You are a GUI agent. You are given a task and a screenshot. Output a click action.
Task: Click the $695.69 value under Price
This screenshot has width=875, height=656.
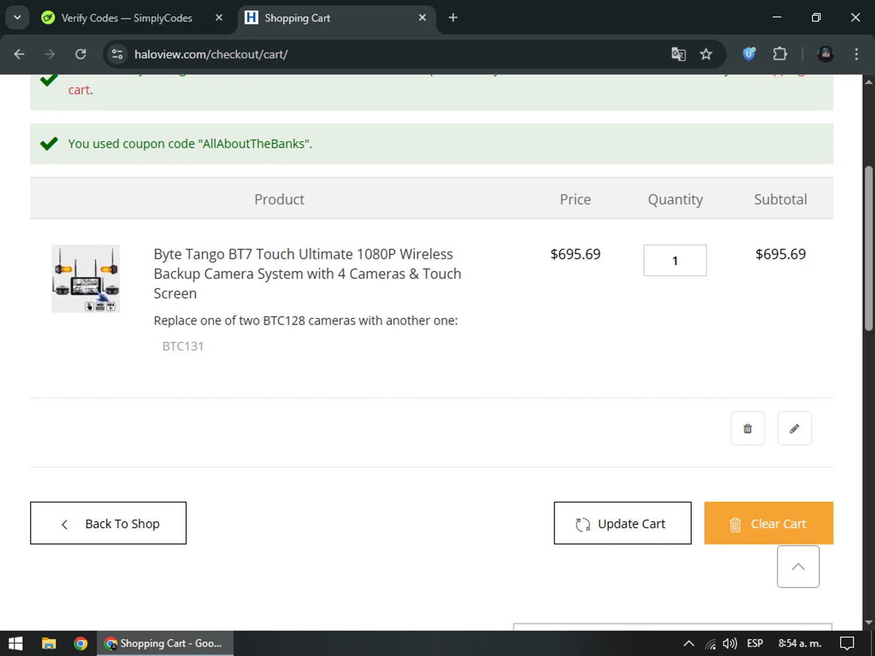click(x=575, y=254)
